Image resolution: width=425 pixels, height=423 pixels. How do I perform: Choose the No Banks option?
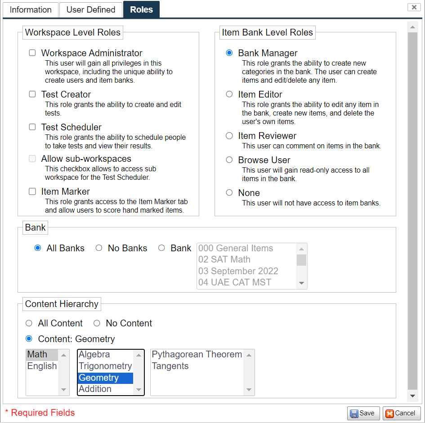[99, 248]
